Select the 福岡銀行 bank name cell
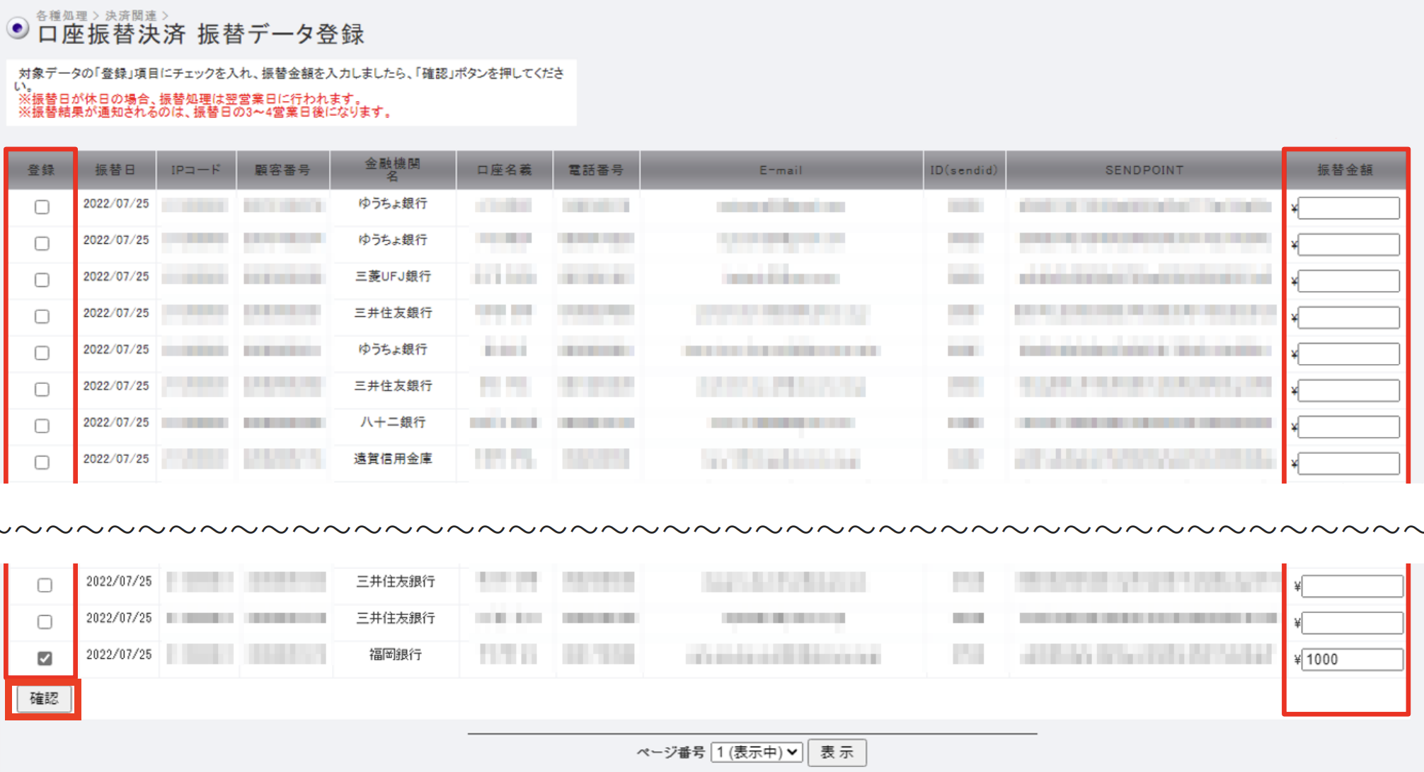1424x772 pixels. tap(396, 655)
